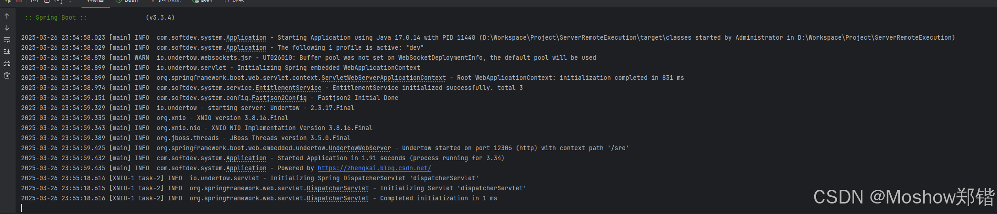Open DispatcherServlet link in 'Initializing Servlet' line
This screenshot has height=214, width=997.
pos(338,188)
